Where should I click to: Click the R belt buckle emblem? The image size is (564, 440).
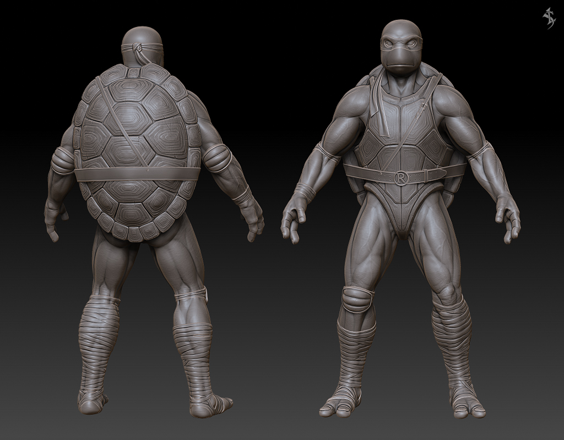400,178
